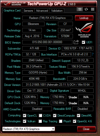
Task: Toggle the Ray Tracing checkbox
Action: (40, 121)
